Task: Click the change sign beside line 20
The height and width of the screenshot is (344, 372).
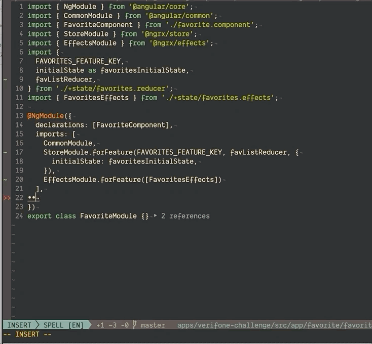Action: pyautogui.click(x=5, y=180)
